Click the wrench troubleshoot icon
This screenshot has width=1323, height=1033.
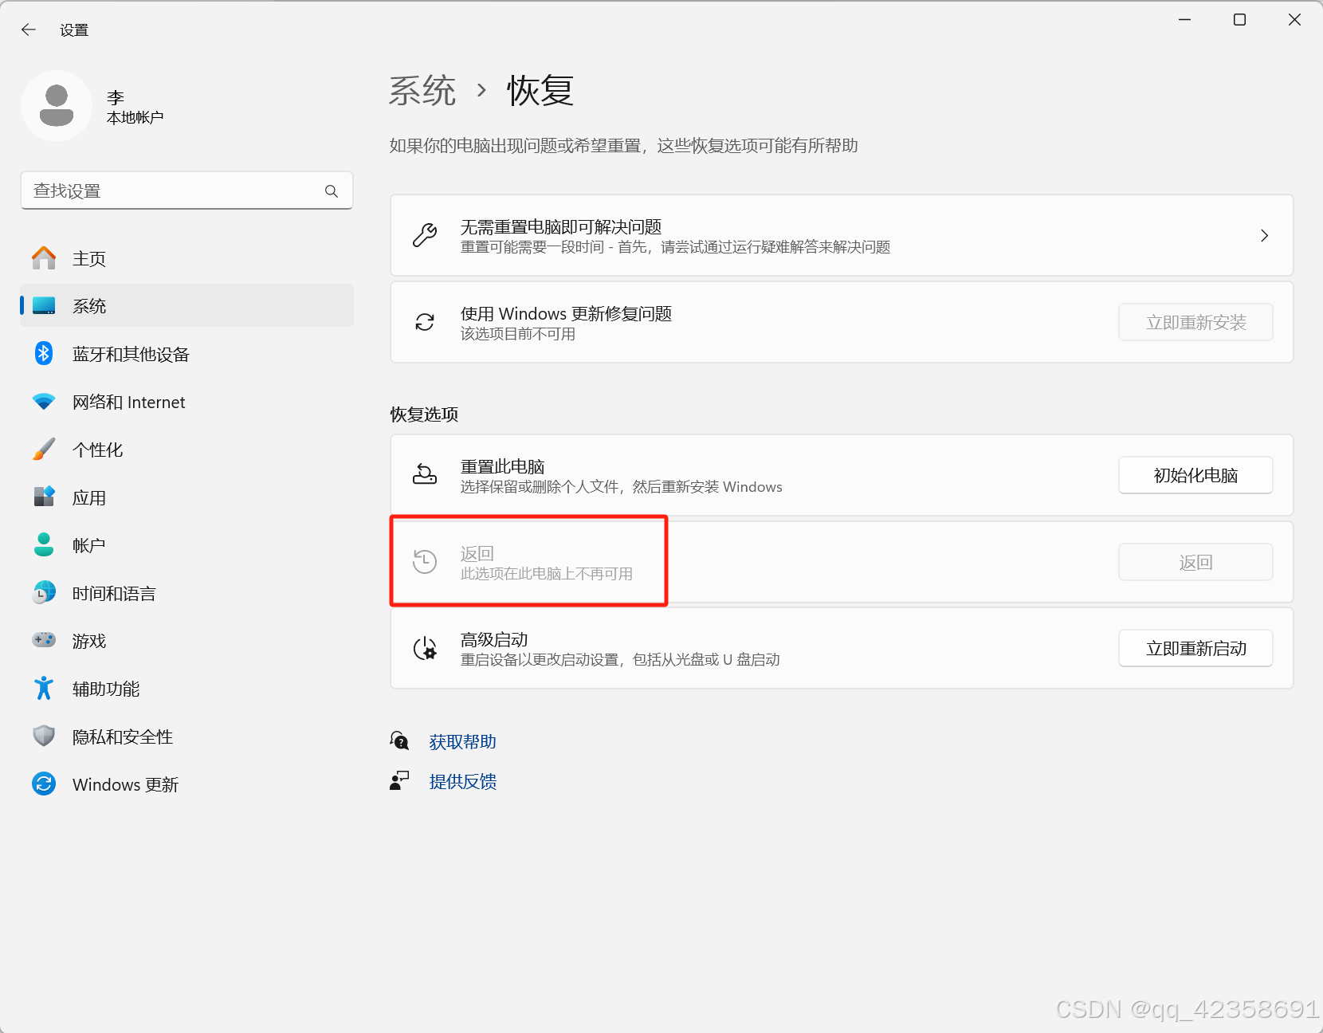pyautogui.click(x=425, y=235)
